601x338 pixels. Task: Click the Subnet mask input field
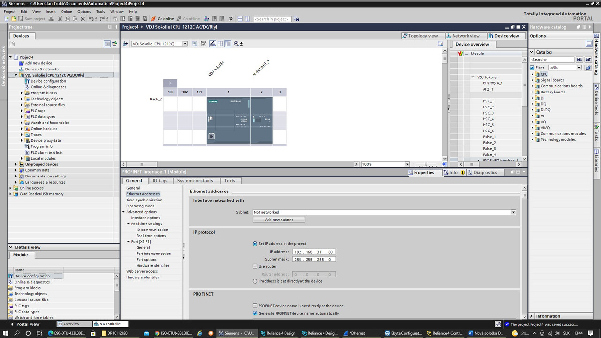[314, 259]
